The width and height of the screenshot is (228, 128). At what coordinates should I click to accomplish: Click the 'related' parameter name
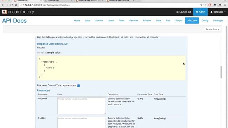tap(42, 98)
